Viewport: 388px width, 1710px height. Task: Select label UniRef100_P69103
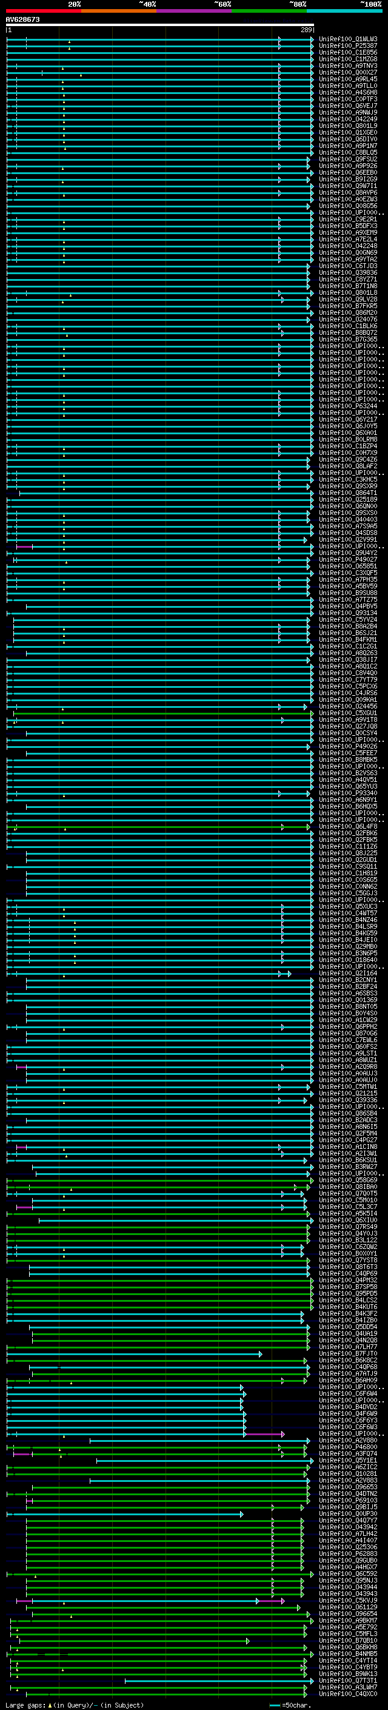click(x=347, y=1501)
